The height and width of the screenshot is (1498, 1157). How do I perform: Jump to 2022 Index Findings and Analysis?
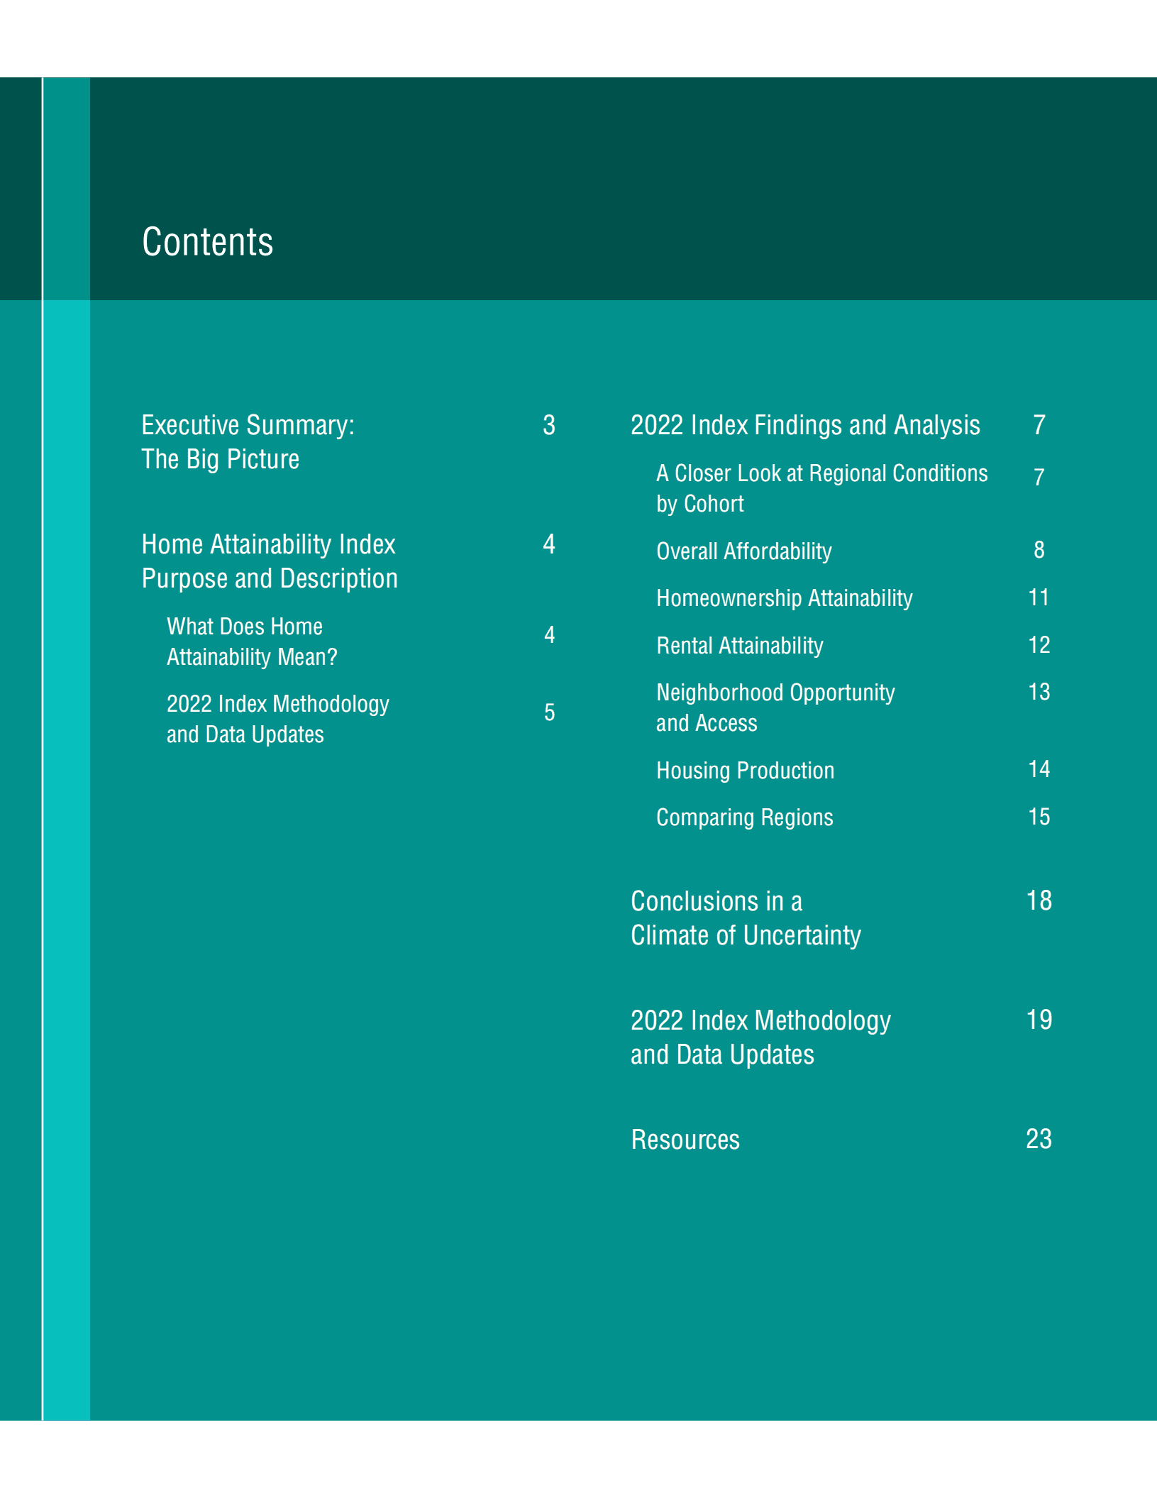(804, 425)
